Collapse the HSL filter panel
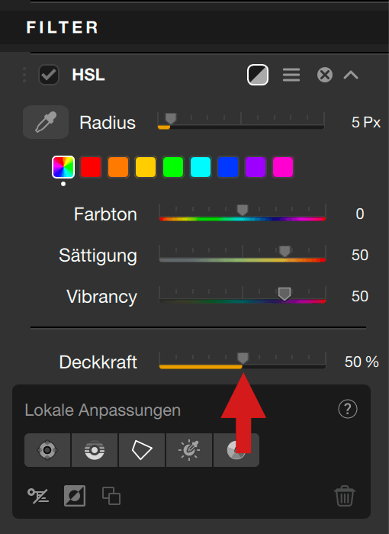This screenshot has height=534, width=389. point(351,75)
